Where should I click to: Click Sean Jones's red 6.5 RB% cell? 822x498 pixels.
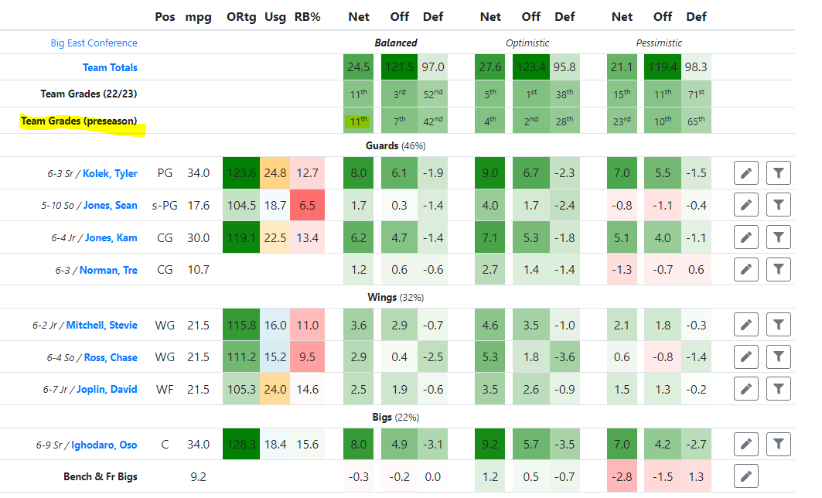click(x=307, y=206)
